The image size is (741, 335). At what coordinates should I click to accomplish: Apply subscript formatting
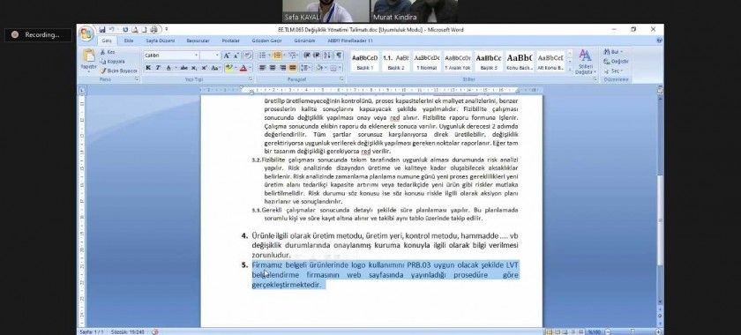click(194, 68)
